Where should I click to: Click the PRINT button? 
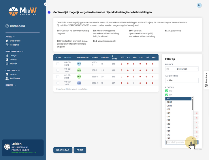coord(80,150)
